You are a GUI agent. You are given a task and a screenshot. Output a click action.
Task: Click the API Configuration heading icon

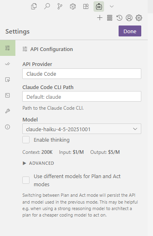pyautogui.click(x=25, y=49)
